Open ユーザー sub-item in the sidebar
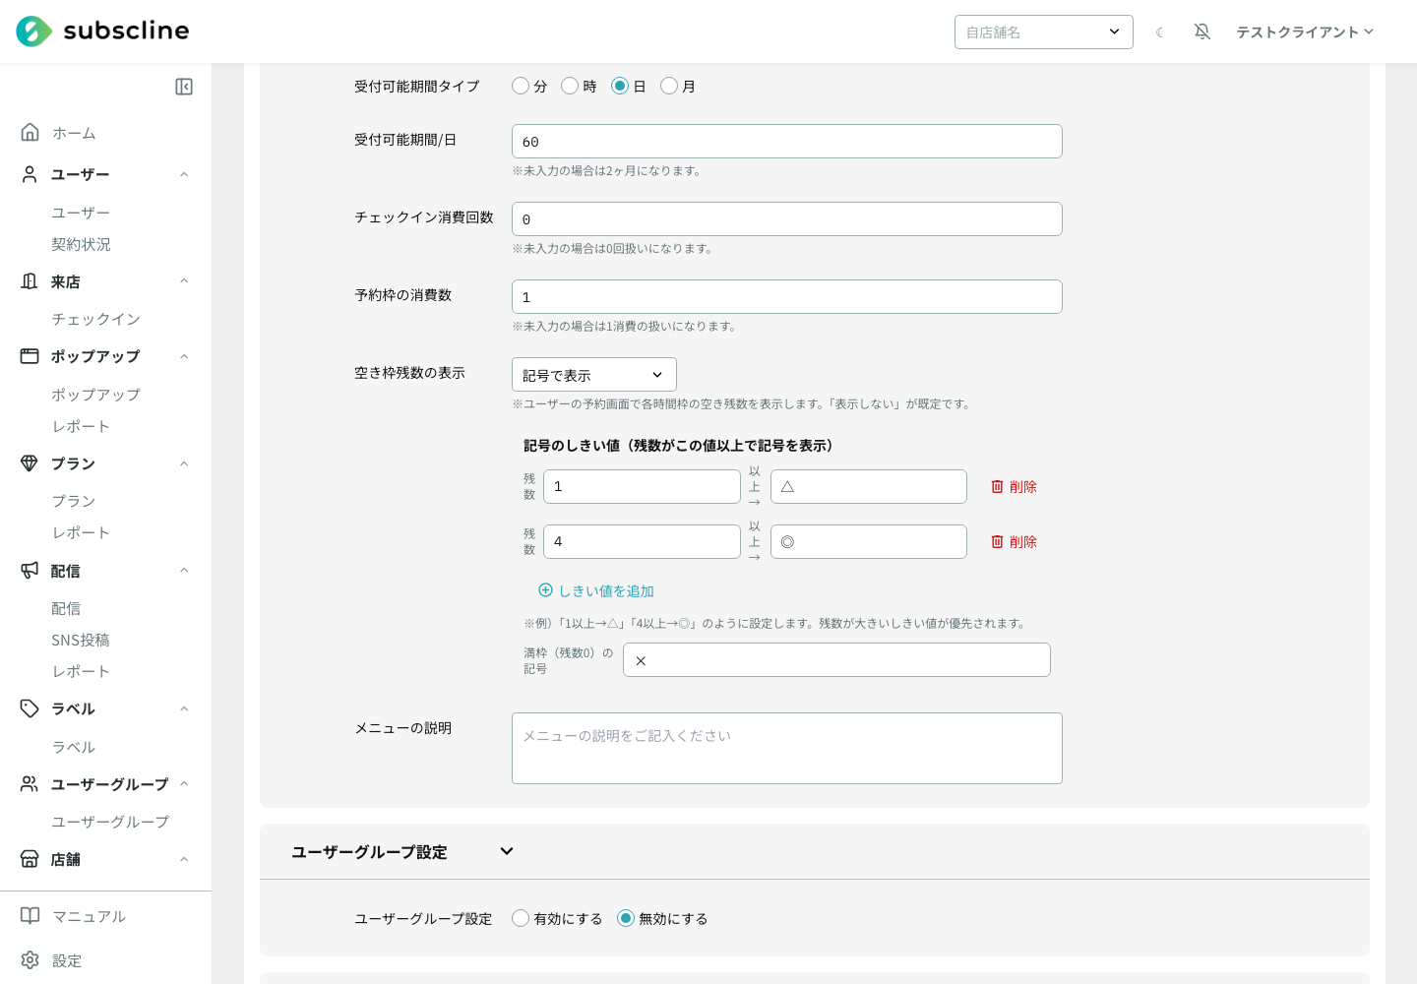This screenshot has width=1417, height=984. pyautogui.click(x=81, y=213)
